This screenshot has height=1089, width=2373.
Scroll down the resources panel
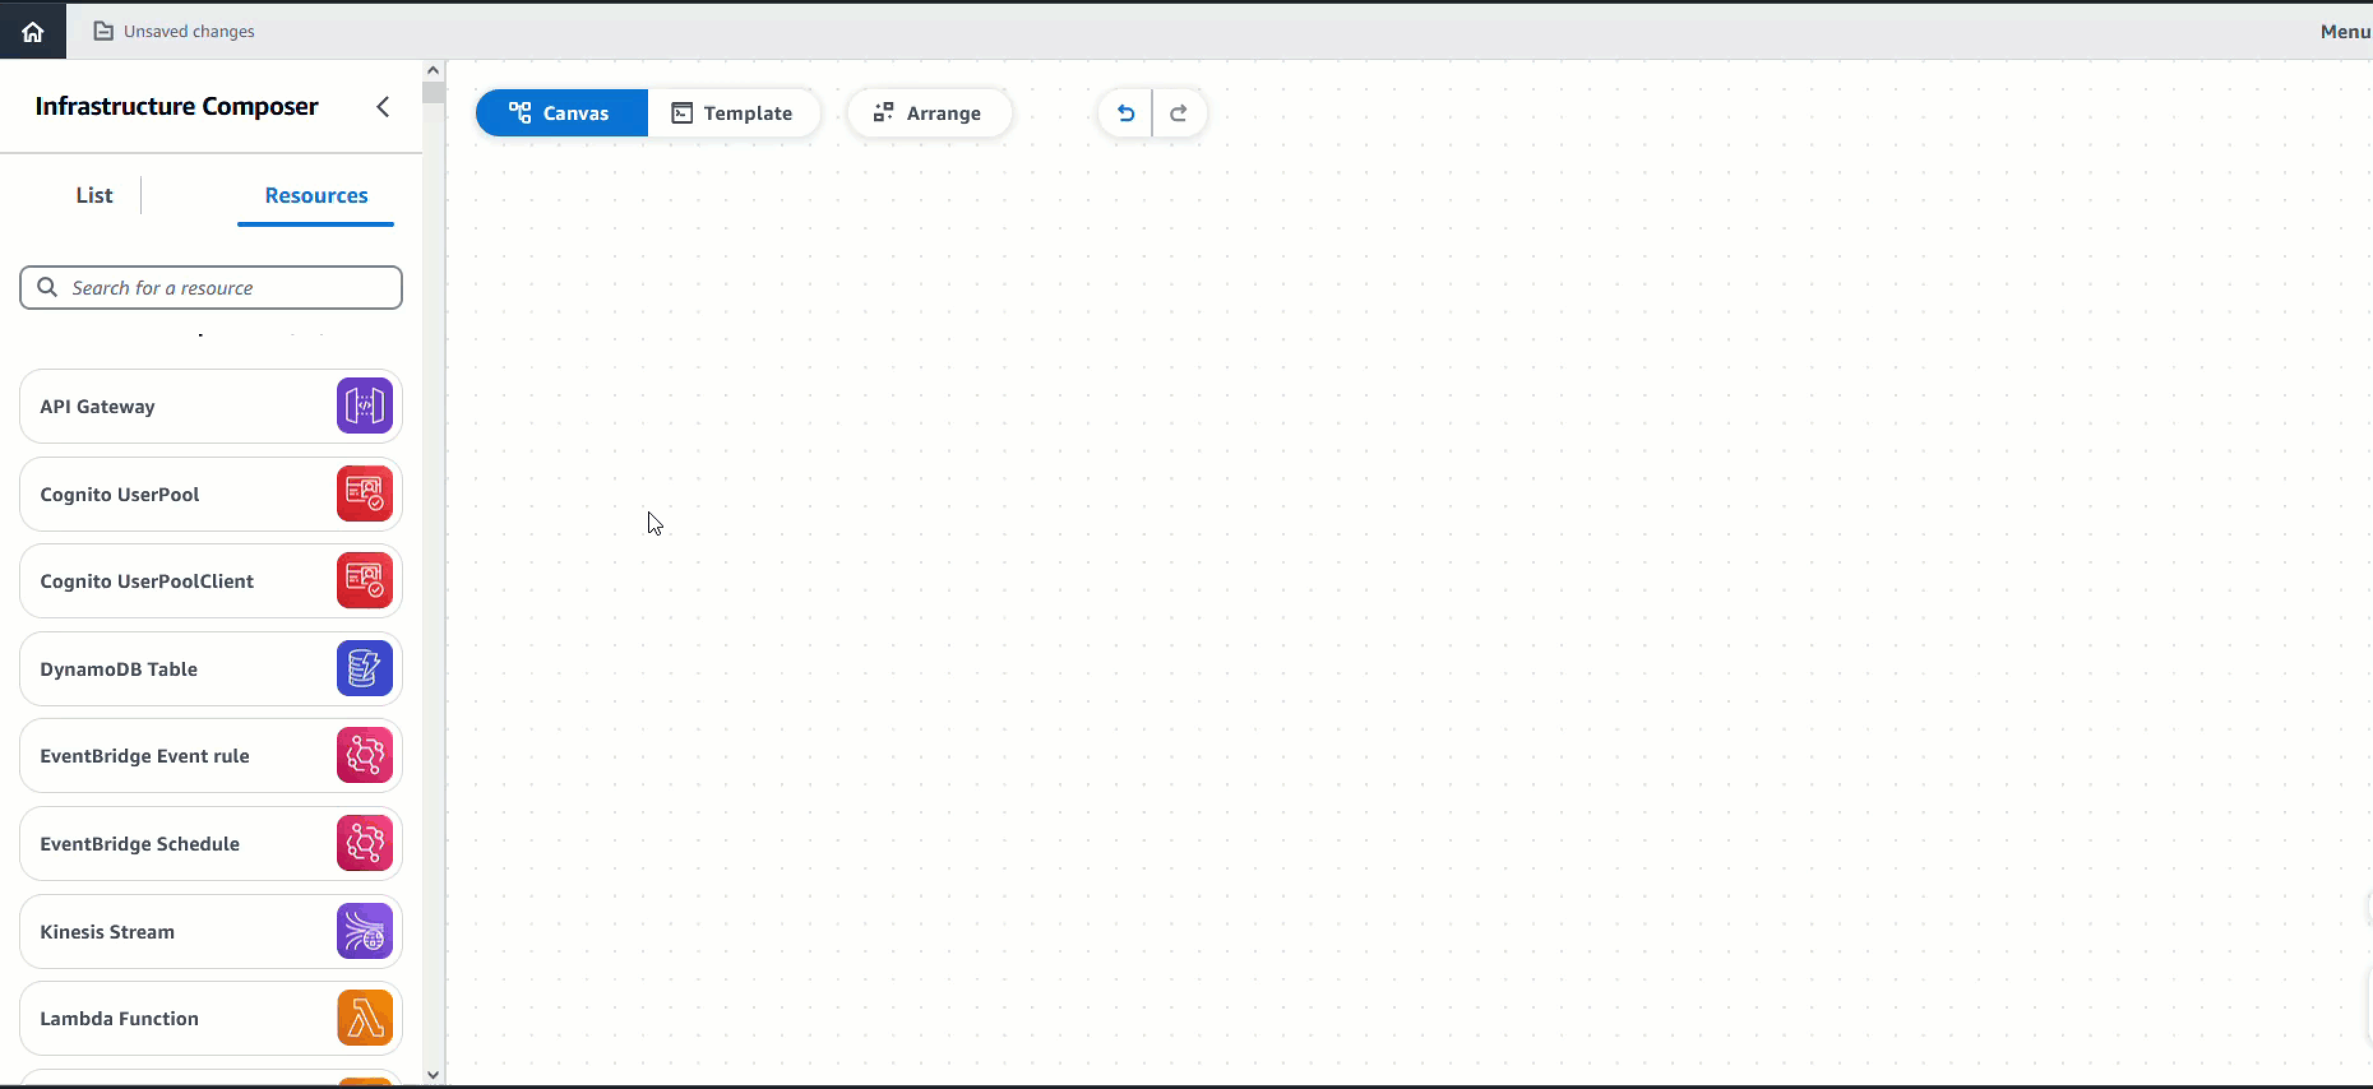[x=431, y=1074]
